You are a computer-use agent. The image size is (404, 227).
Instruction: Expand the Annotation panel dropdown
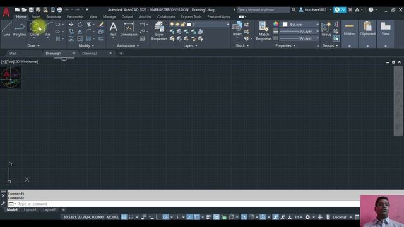coord(128,45)
